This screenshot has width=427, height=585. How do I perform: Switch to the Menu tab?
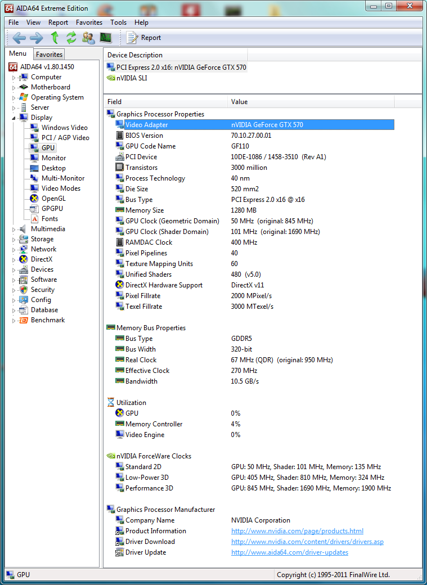(x=18, y=53)
